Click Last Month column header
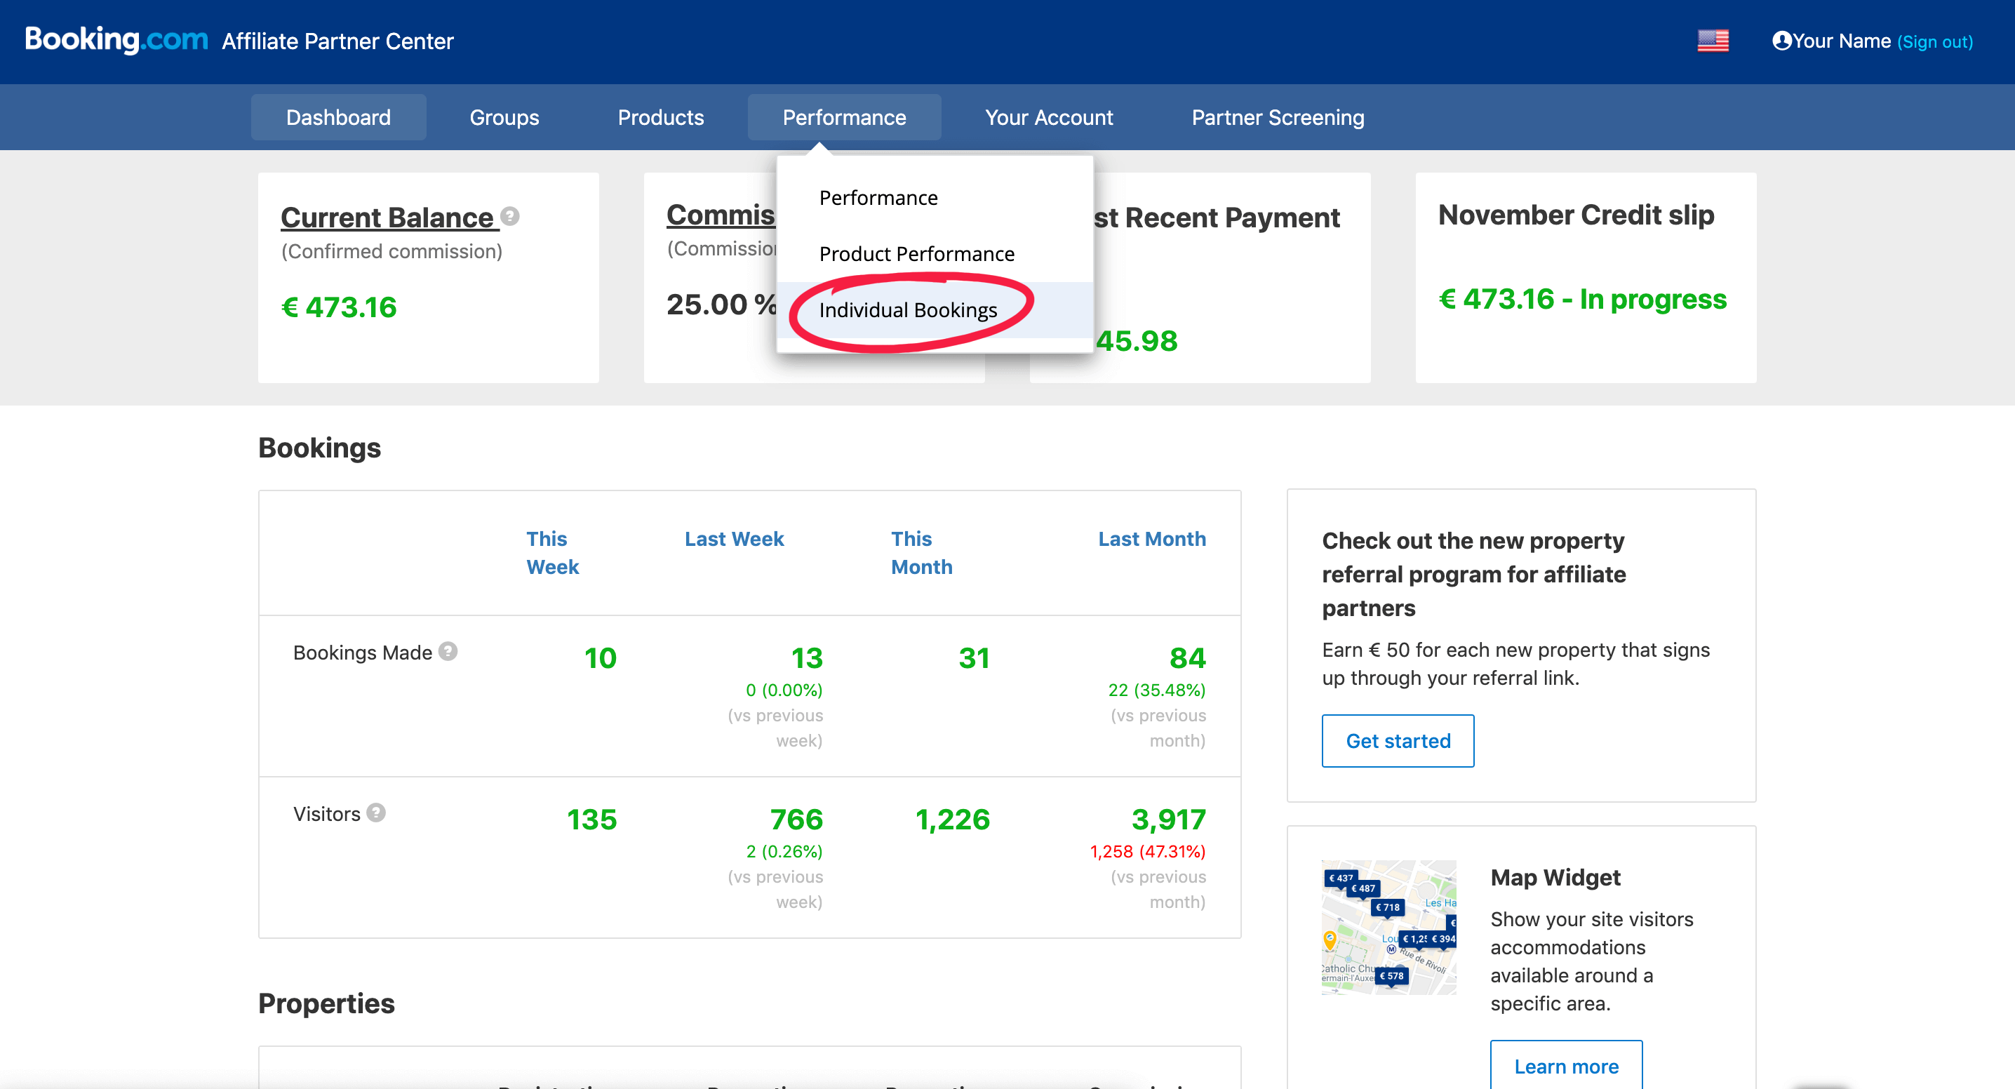The width and height of the screenshot is (2015, 1089). tap(1151, 539)
